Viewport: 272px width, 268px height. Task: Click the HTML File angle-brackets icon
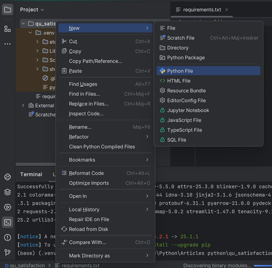click(162, 81)
